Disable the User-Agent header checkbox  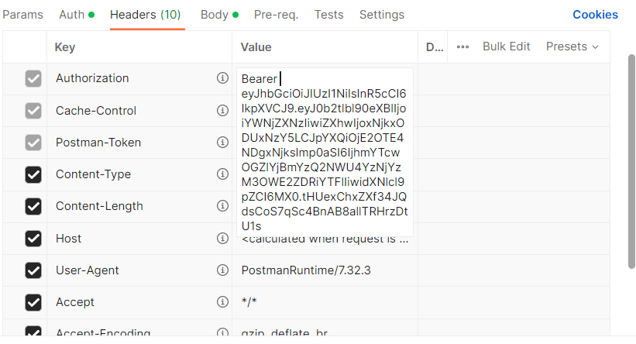[33, 270]
